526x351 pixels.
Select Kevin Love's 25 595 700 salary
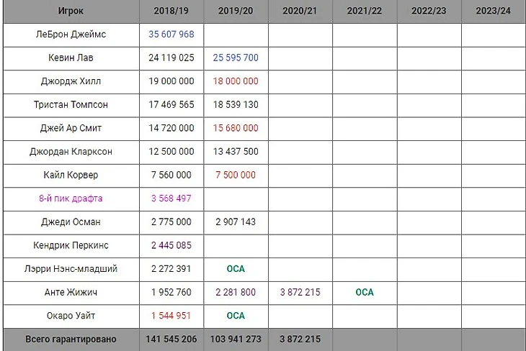(236, 58)
